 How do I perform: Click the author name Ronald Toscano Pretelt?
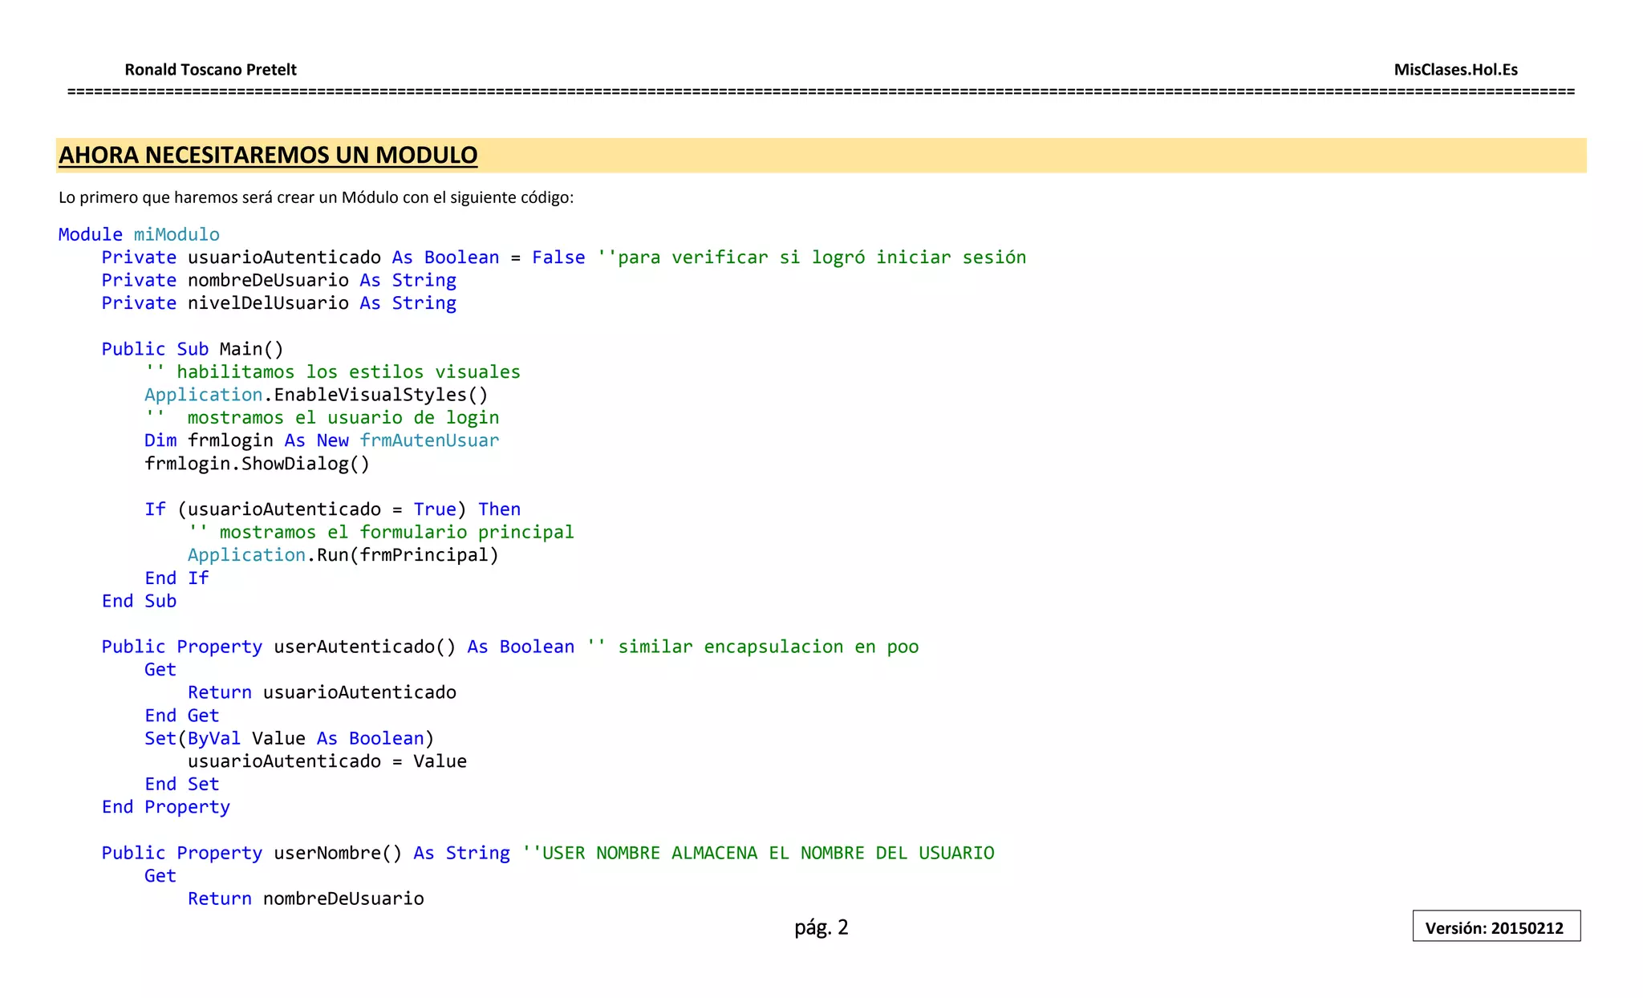pos(210,70)
